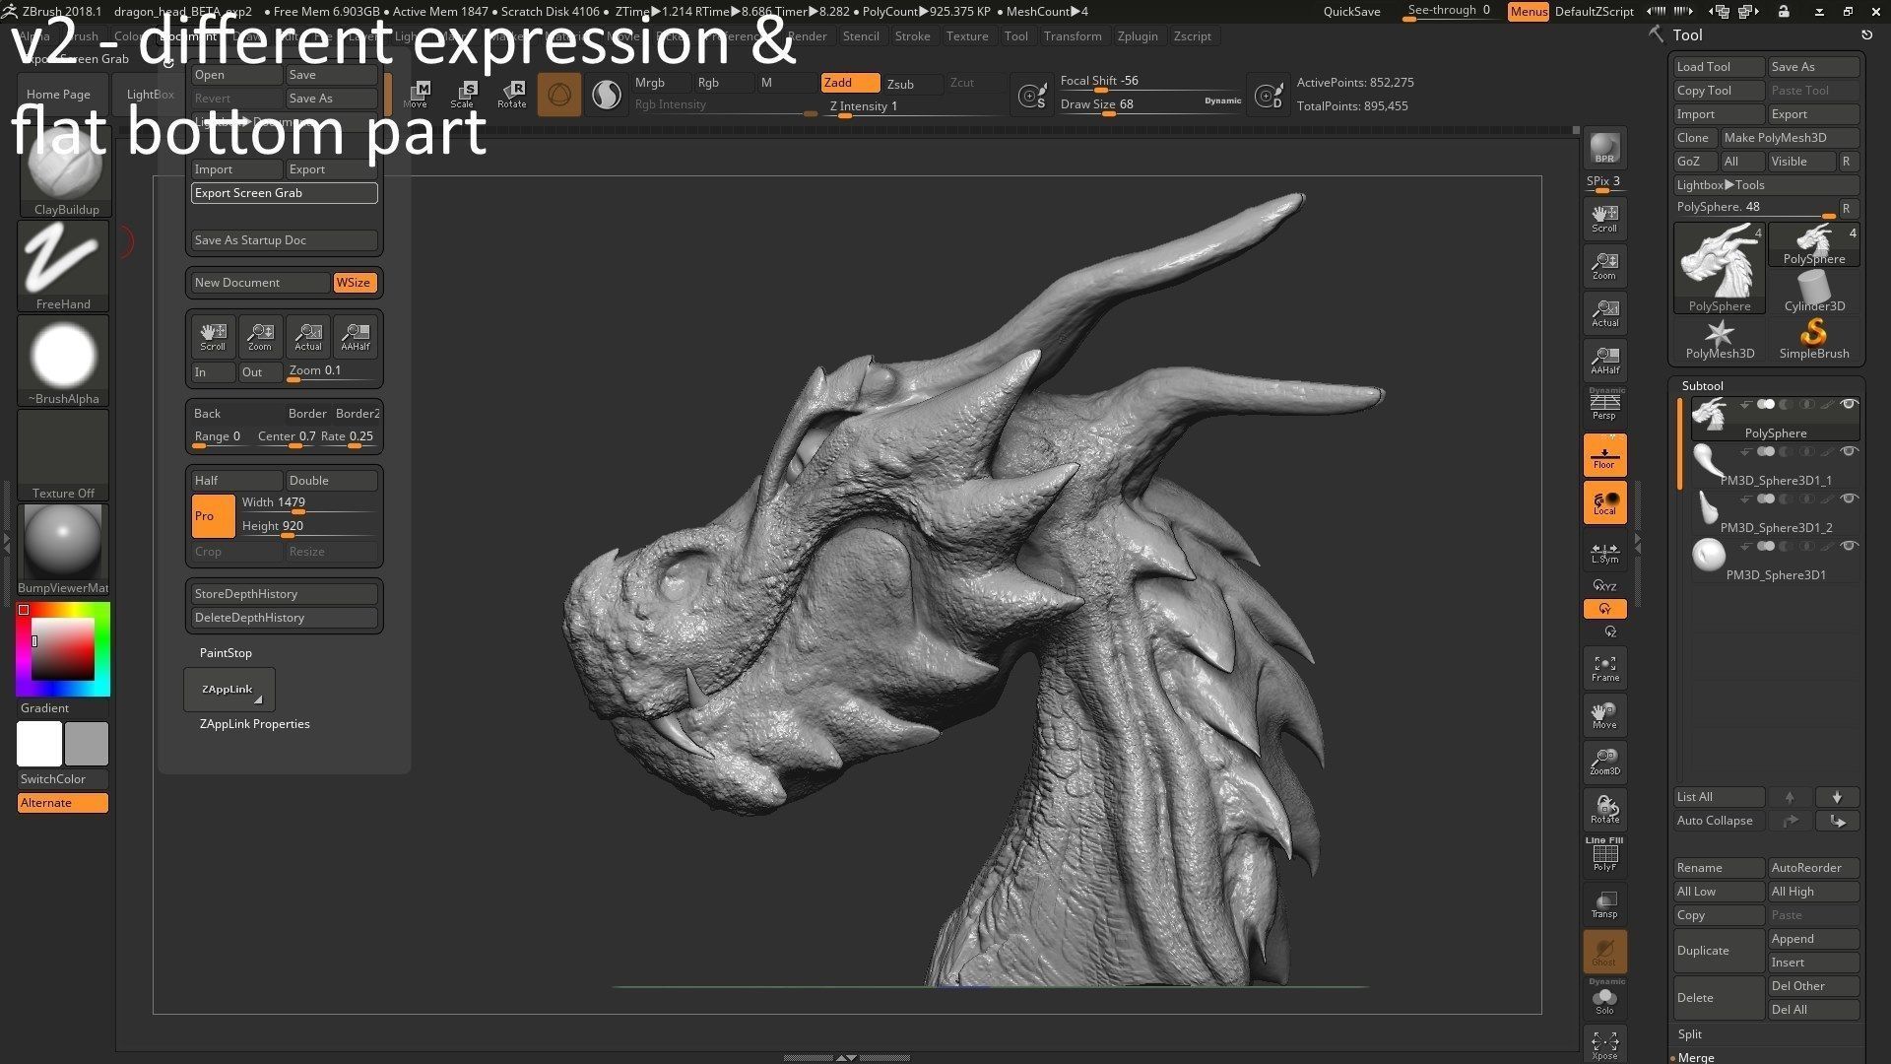This screenshot has height=1064, width=1891.
Task: Expand the Subtool palette header
Action: (1702, 385)
